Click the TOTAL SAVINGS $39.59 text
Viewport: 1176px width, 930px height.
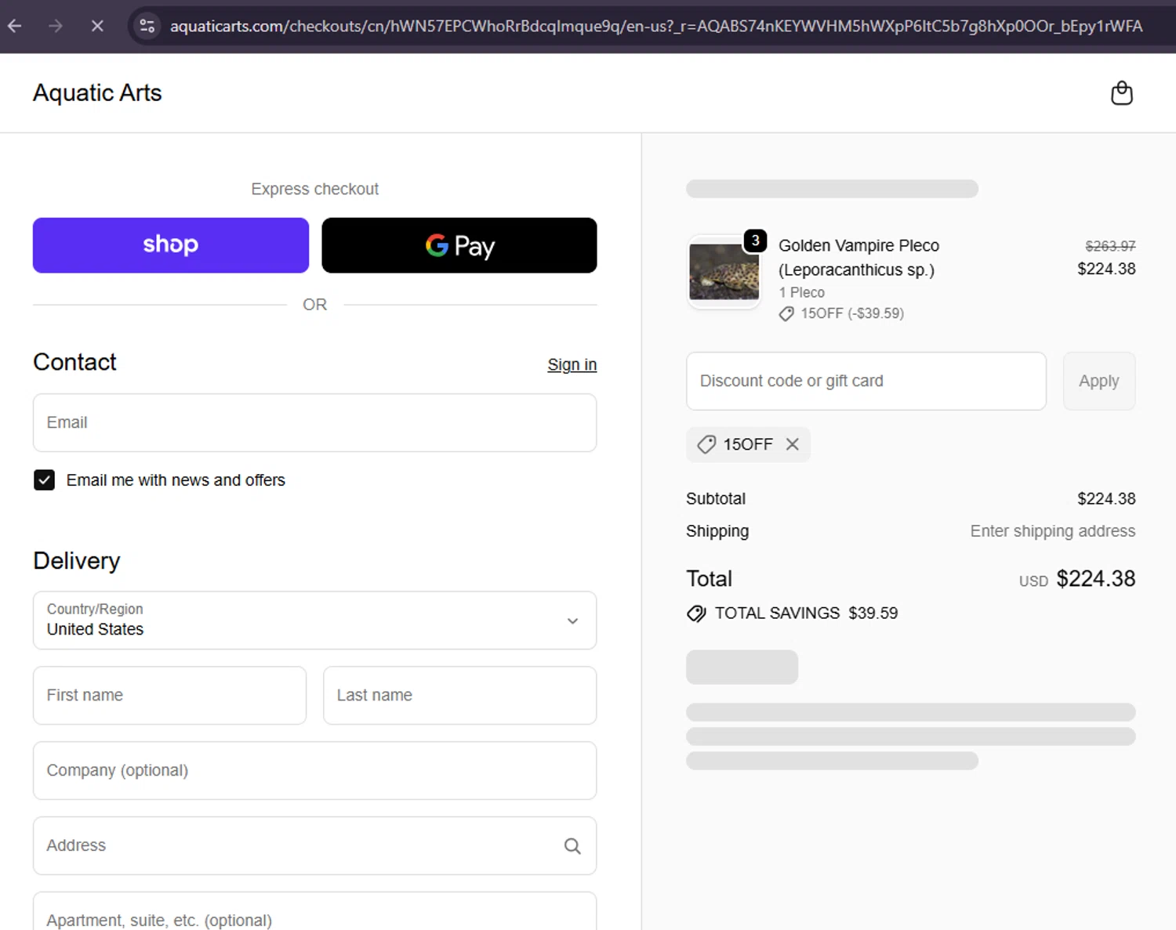(x=806, y=613)
